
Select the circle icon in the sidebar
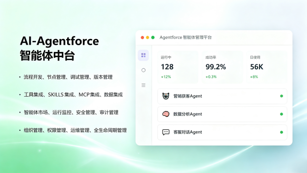pos(143,70)
